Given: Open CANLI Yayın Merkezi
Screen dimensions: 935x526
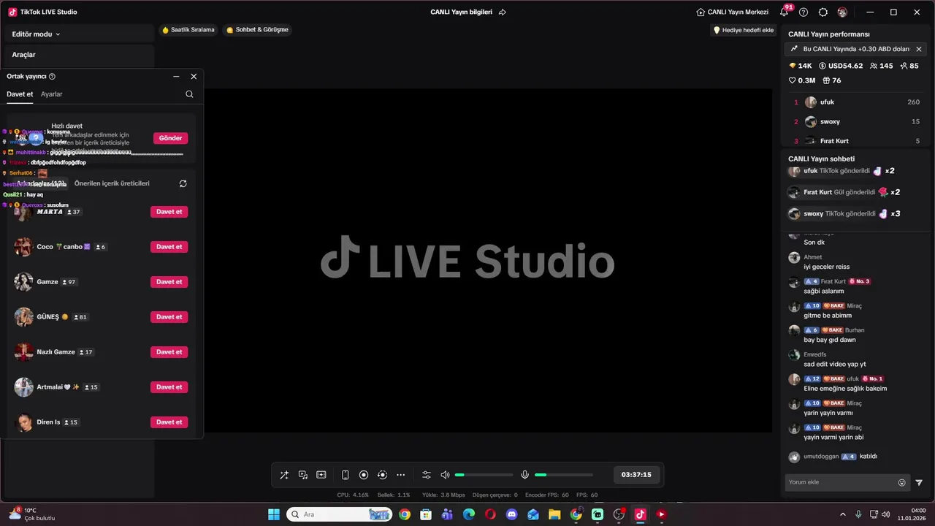Looking at the screenshot, I should click(x=733, y=12).
